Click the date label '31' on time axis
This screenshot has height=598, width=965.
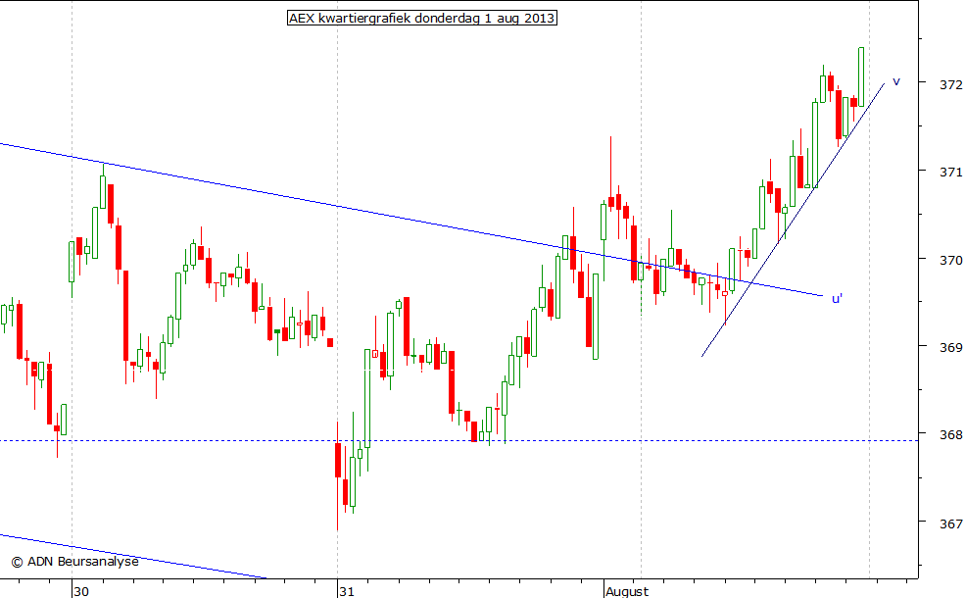347,591
